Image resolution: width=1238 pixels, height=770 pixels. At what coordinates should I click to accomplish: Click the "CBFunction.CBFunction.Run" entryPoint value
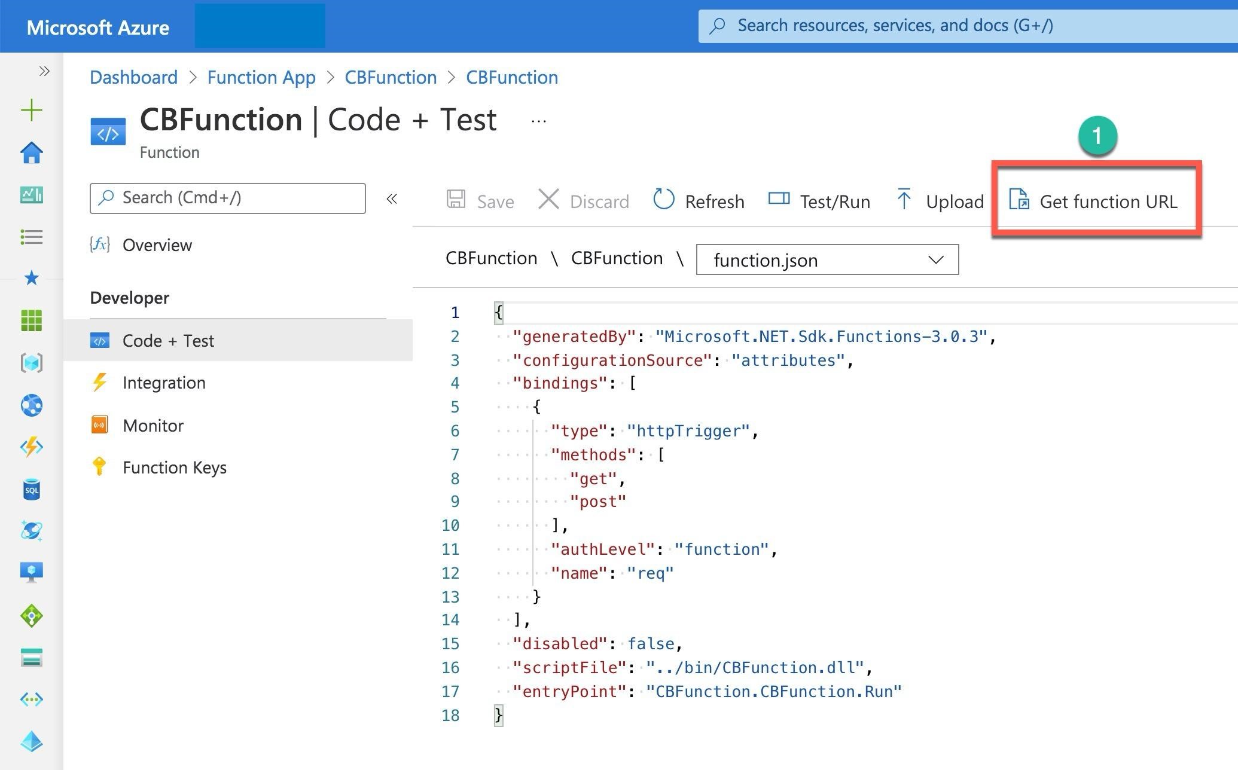(x=773, y=692)
